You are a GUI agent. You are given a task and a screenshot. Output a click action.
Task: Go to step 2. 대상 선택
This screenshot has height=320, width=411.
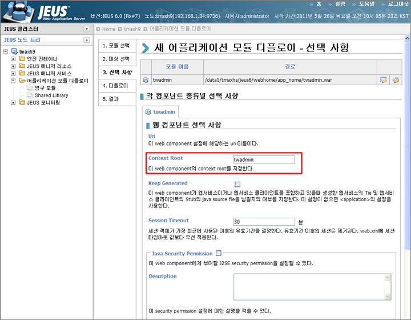[117, 59]
